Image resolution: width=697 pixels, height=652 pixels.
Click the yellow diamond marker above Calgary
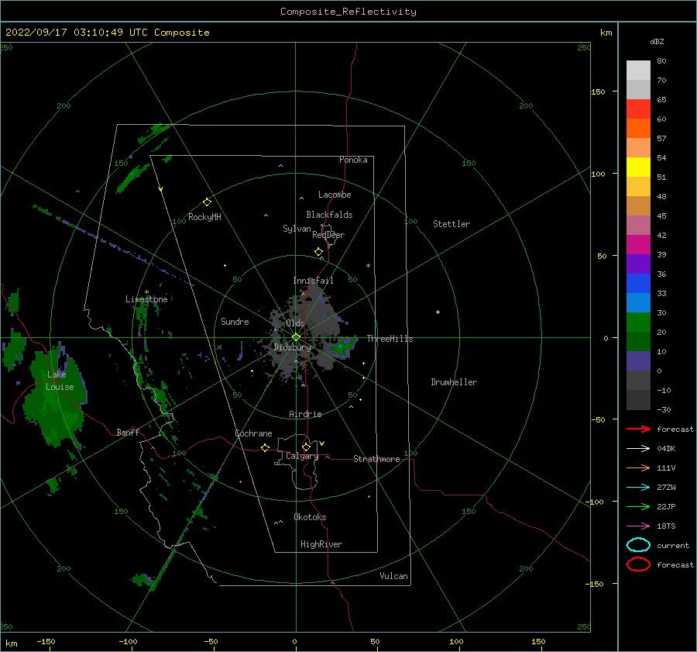tap(306, 447)
